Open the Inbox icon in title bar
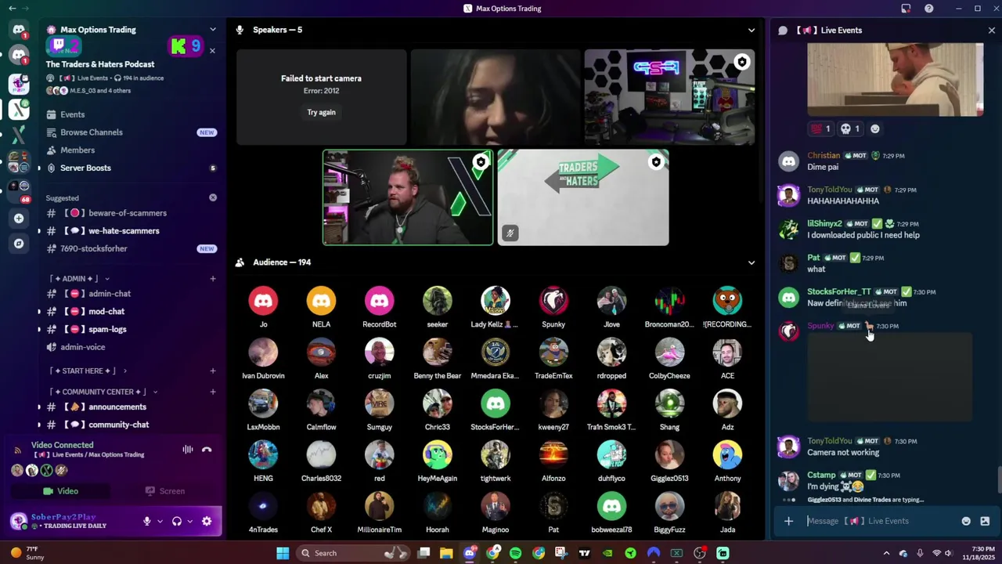The image size is (1002, 564). click(906, 9)
